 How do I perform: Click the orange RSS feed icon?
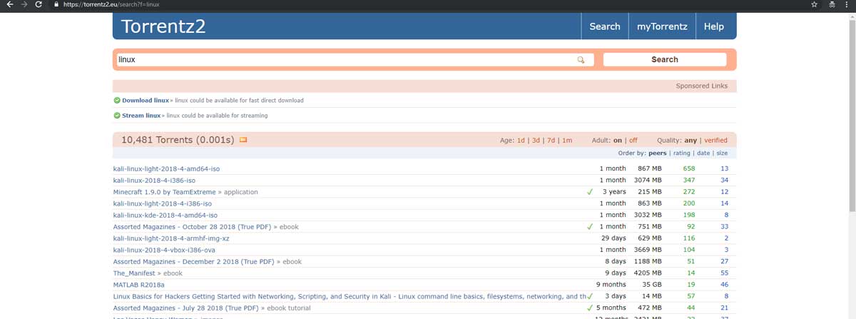[x=243, y=140]
